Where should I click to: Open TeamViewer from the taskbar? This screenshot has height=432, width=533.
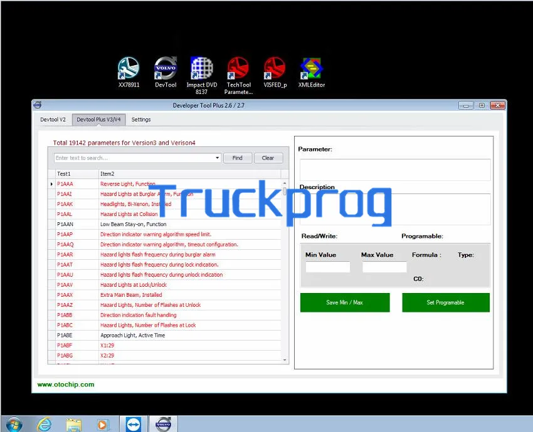(133, 424)
